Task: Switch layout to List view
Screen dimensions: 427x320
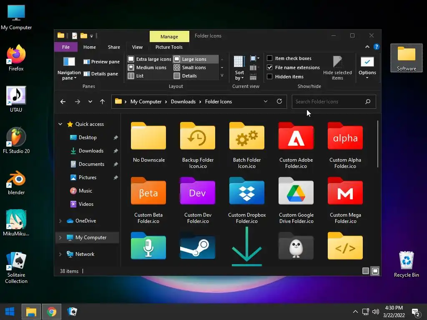Action: 136,76
